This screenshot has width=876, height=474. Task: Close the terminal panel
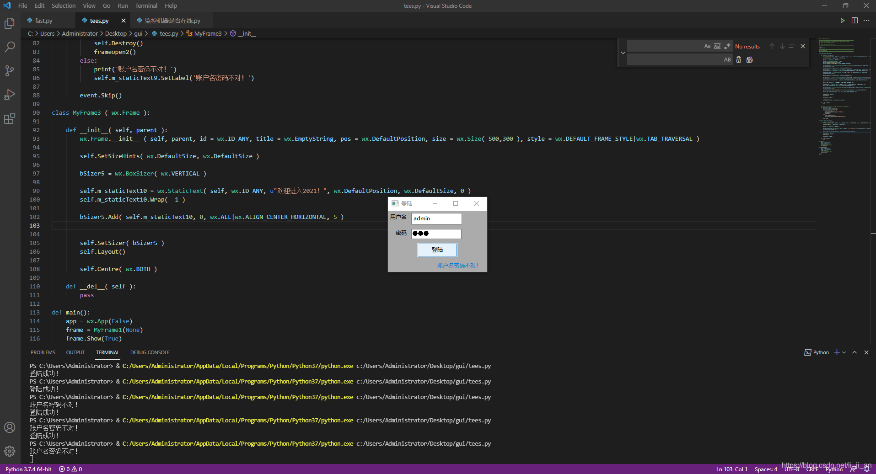click(x=866, y=352)
